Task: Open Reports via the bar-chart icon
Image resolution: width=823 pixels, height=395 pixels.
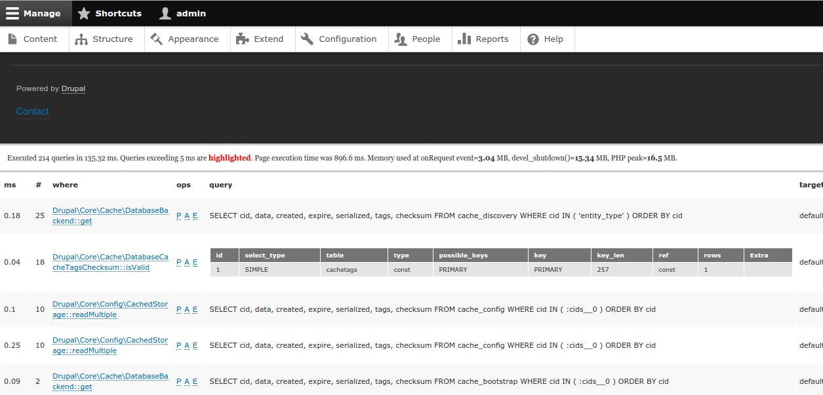Action: [466, 39]
